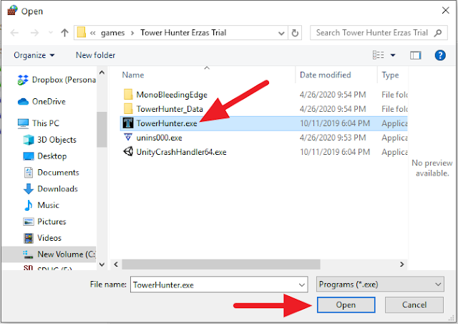Sort by Type column header
Image resolution: width=458 pixels, height=324 pixels.
[390, 75]
